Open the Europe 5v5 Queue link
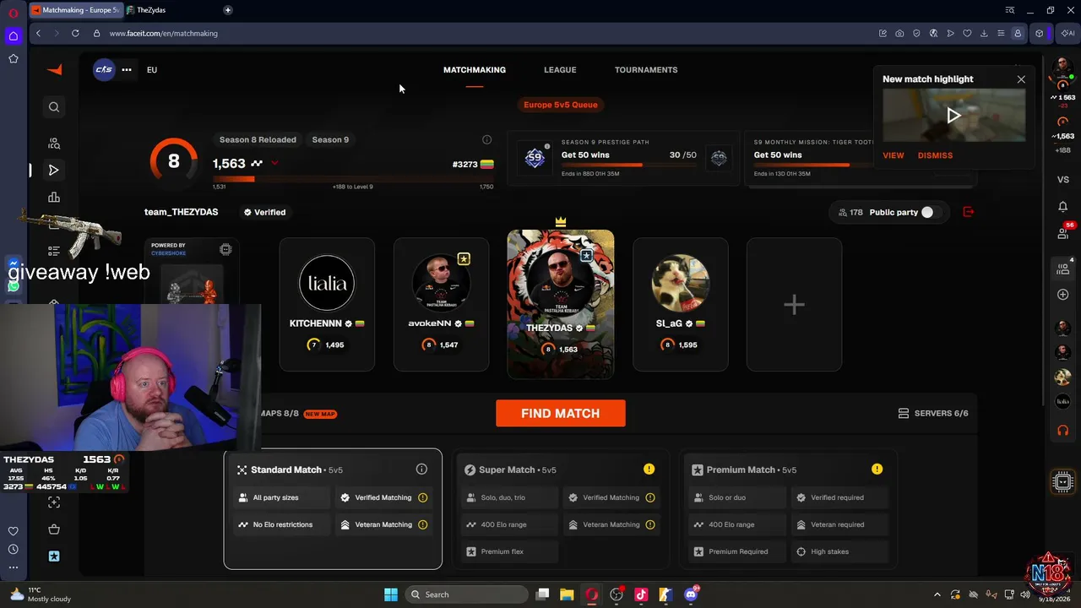 click(x=561, y=105)
